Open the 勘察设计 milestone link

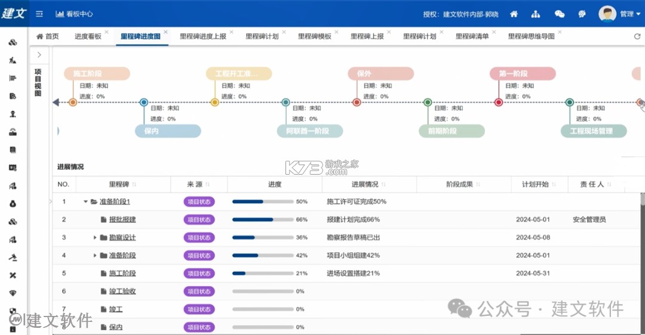[x=122, y=238]
